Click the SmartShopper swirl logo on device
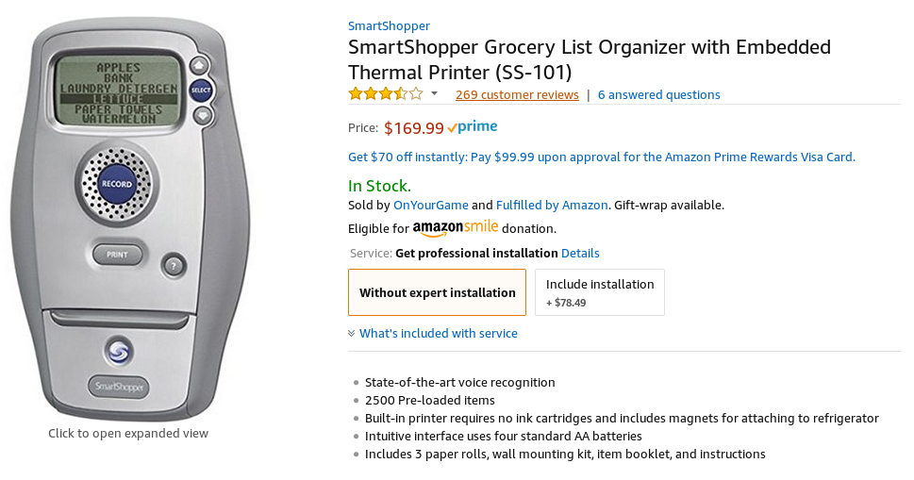 point(117,351)
